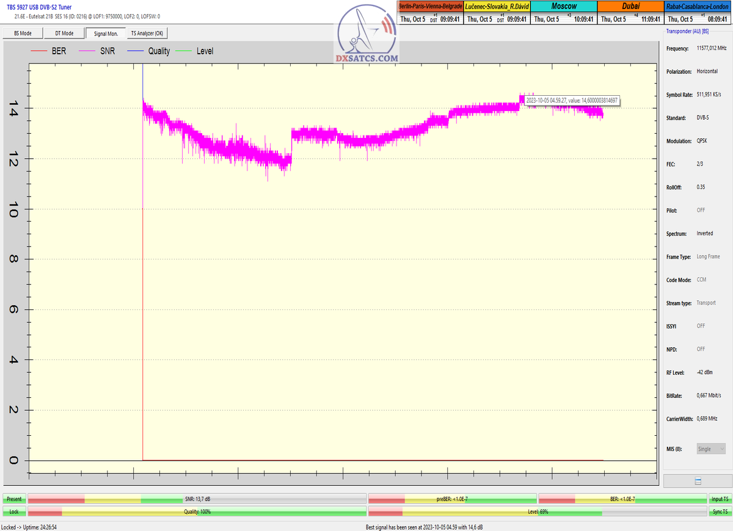
Task: Click the blue Quality legend line
Action: (x=134, y=52)
